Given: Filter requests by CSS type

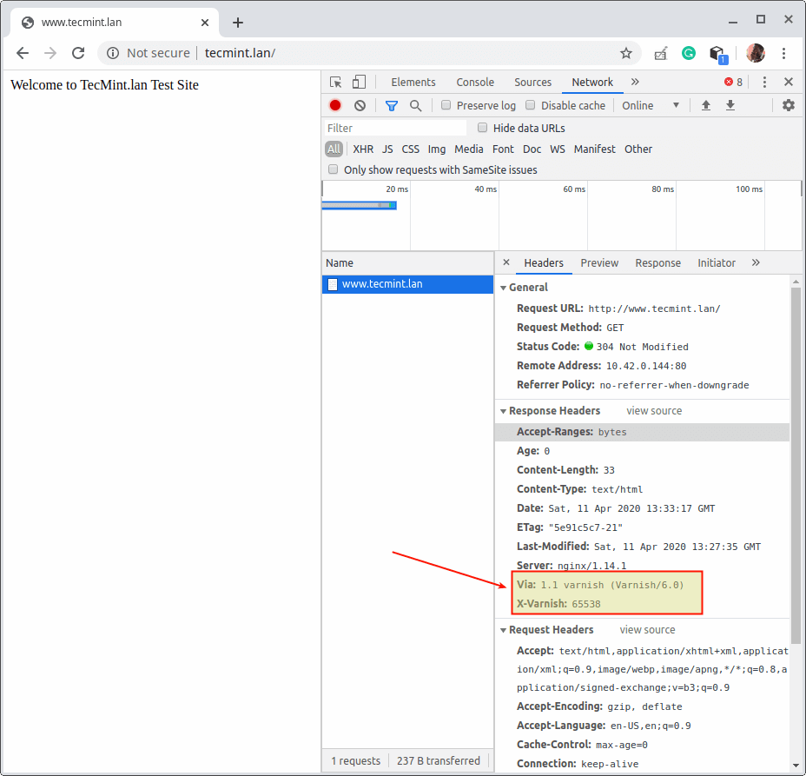Looking at the screenshot, I should (410, 149).
